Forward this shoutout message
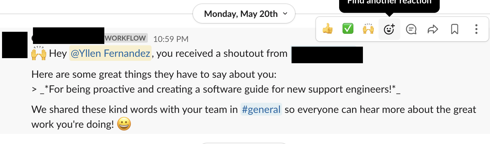Viewport: 490px width, 144px height. coord(432,29)
